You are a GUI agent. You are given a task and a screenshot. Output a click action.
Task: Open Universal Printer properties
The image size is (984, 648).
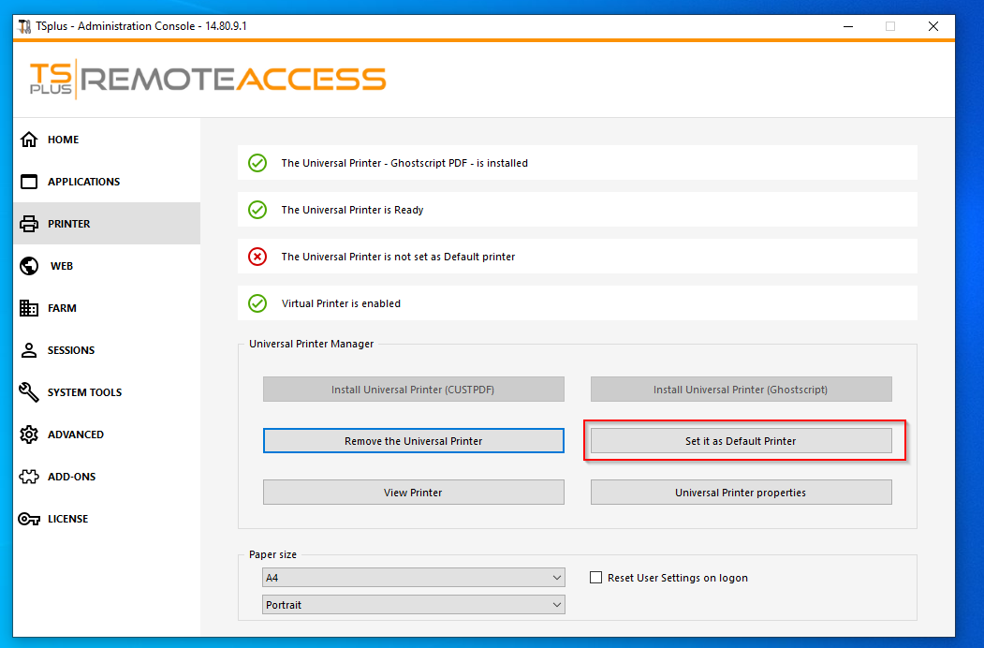pos(741,493)
